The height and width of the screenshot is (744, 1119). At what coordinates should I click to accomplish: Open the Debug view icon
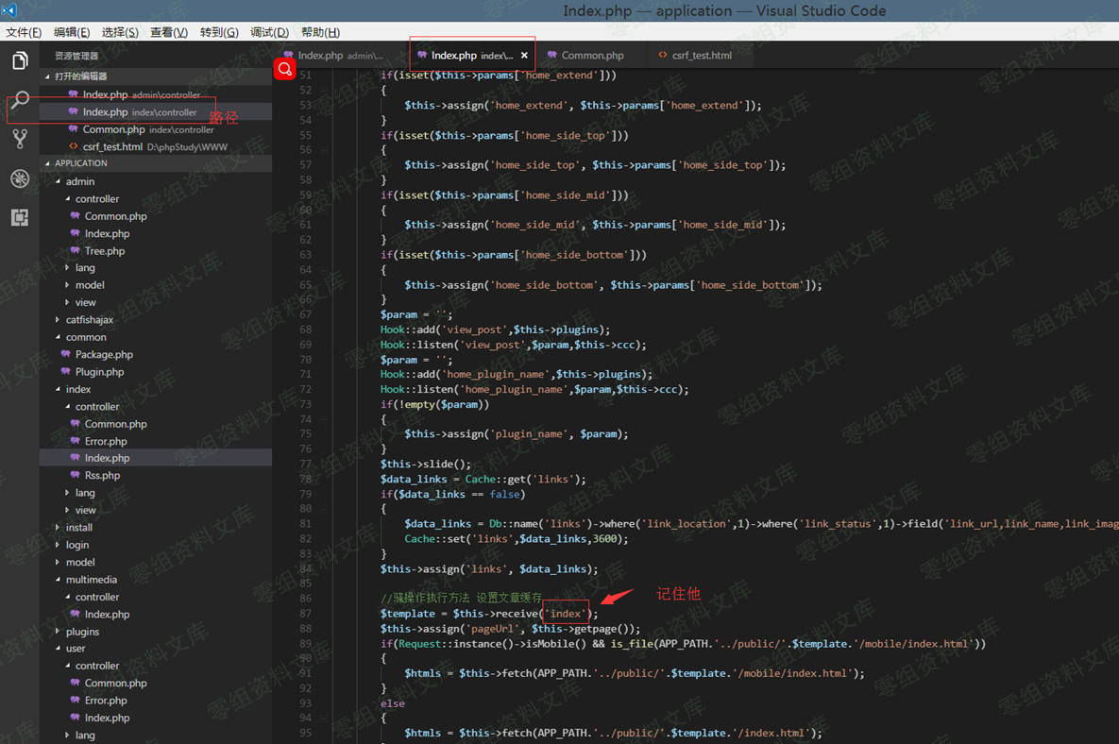20,178
